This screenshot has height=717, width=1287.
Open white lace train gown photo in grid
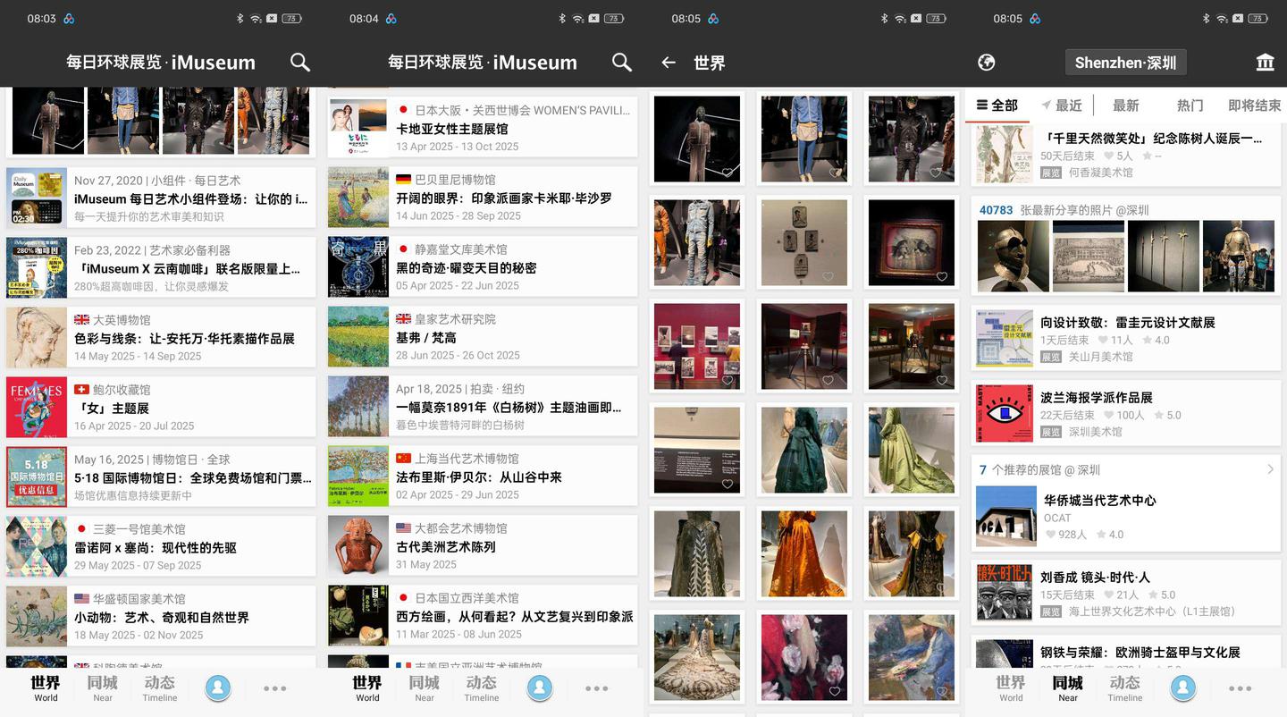[x=697, y=657]
